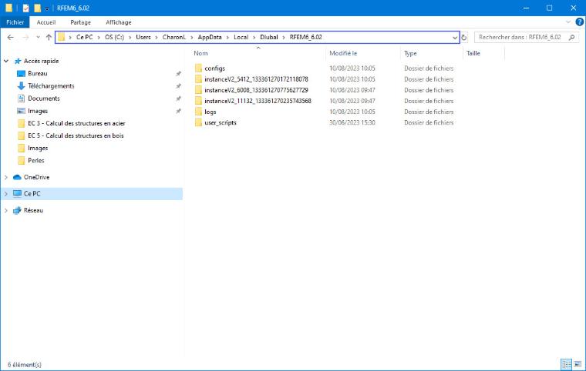Viewport: 586px width, 371px height.
Task: Open Réseau in the navigation pane
Action: coord(33,210)
